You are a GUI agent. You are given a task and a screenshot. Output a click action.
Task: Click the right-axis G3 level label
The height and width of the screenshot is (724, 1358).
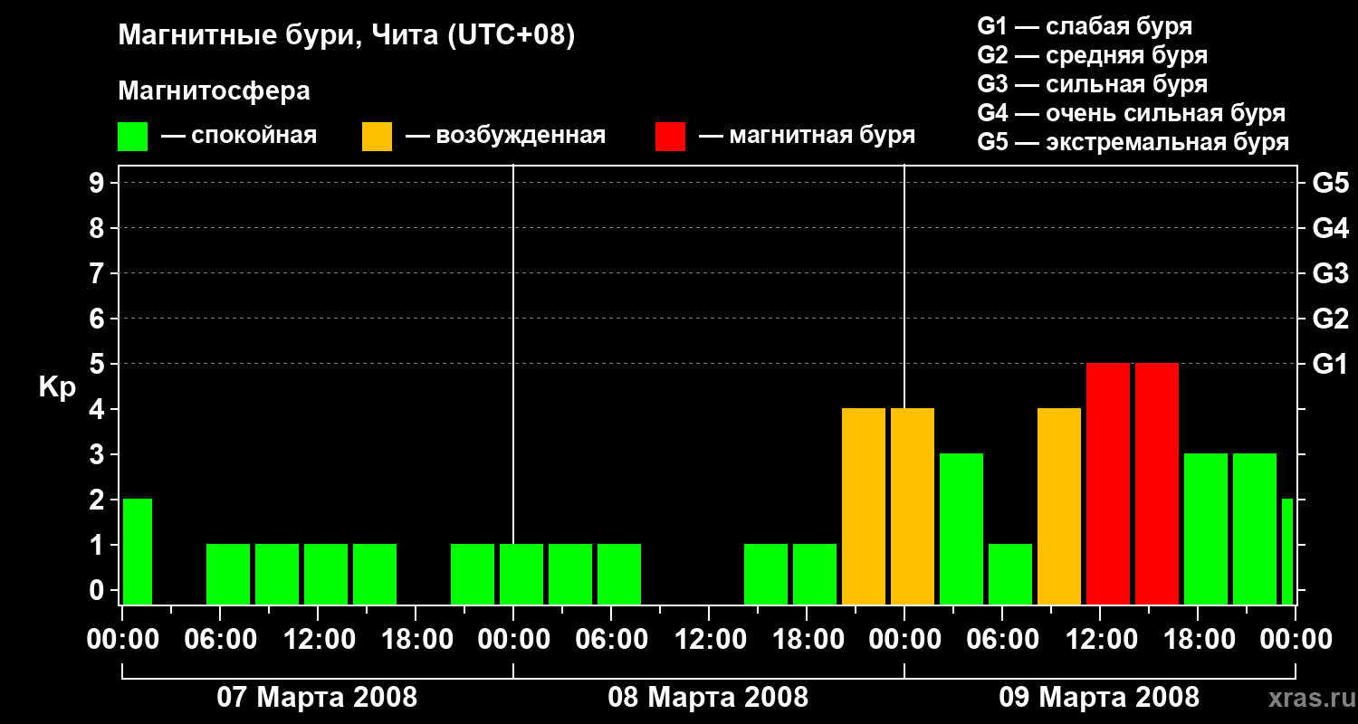click(1331, 274)
